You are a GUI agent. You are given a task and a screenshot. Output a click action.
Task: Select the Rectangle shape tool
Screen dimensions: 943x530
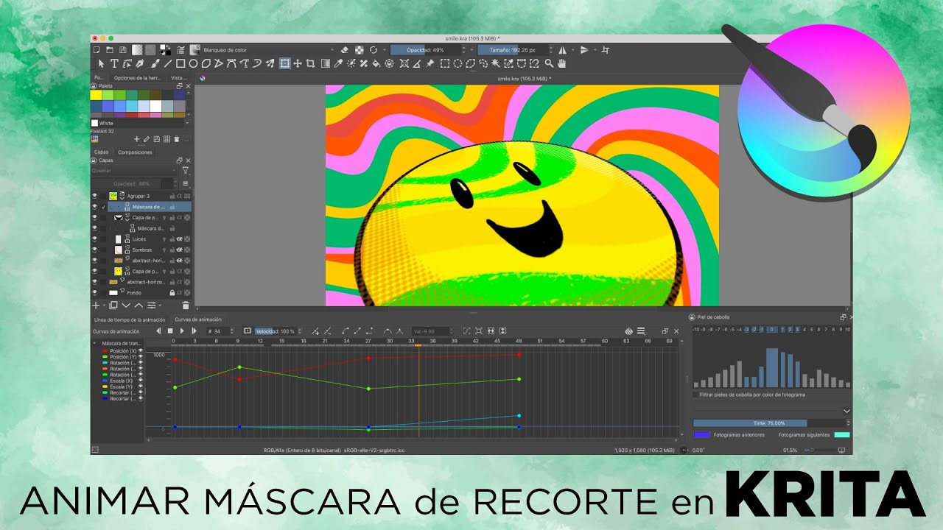180,63
